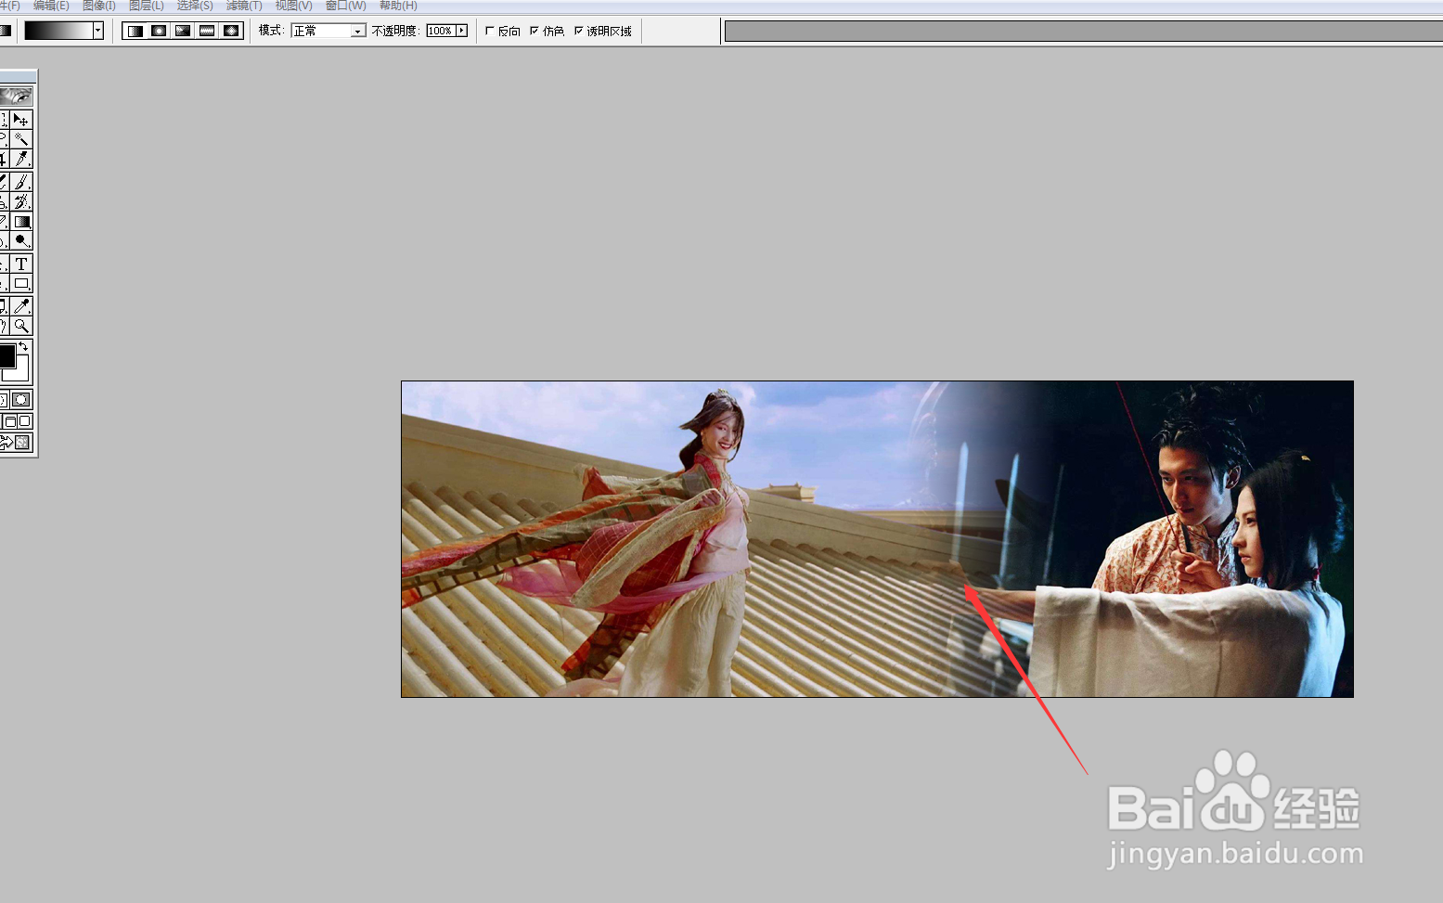Viewport: 1443px width, 903px height.
Task: Switch to full screen mode
Action: click(25, 421)
